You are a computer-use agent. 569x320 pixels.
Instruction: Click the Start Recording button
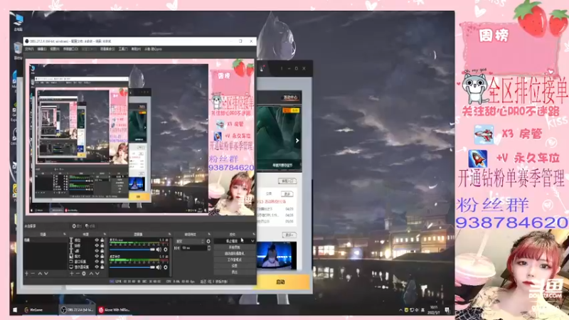coord(235,247)
